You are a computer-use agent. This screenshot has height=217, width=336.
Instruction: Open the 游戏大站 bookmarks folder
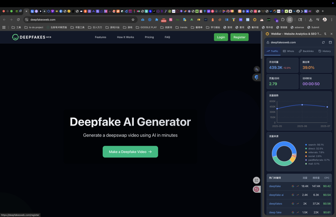pyautogui.click(x=113, y=27)
